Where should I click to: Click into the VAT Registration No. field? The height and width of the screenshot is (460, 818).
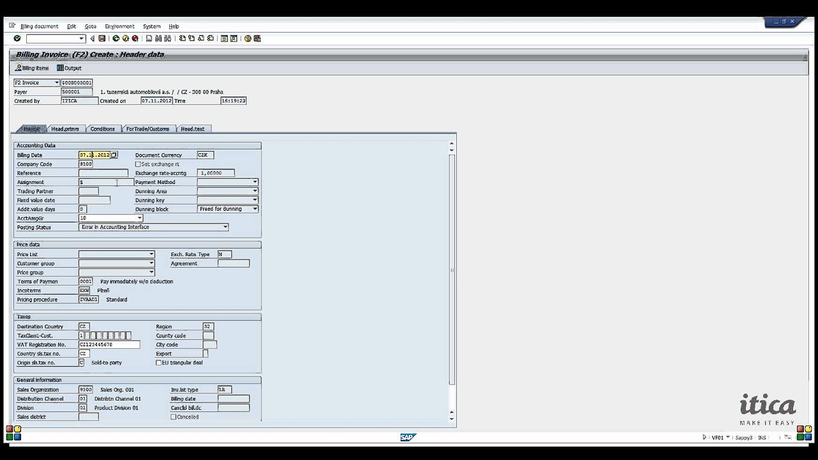pos(109,344)
